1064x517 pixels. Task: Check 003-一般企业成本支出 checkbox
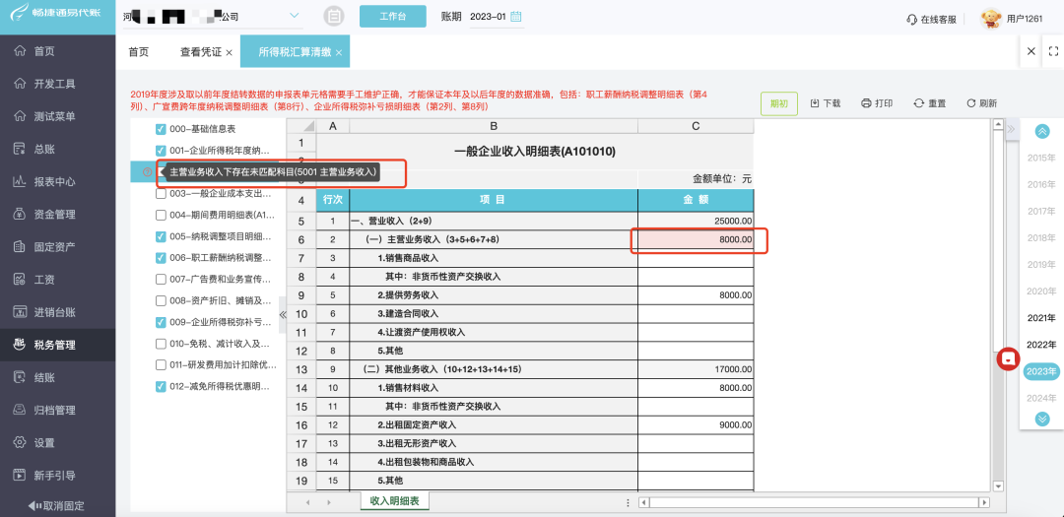tap(161, 194)
